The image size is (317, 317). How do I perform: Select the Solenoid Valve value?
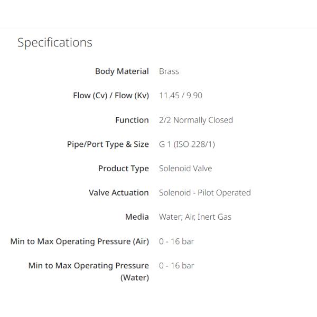point(185,169)
